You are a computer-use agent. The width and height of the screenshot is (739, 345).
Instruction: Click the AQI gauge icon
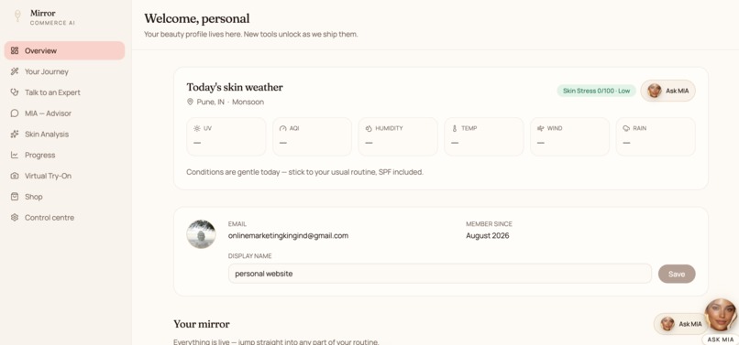click(282, 128)
